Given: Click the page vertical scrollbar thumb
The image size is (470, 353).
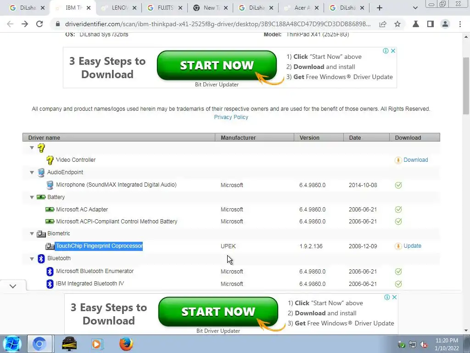Looking at the screenshot, I should (x=466, y=85).
